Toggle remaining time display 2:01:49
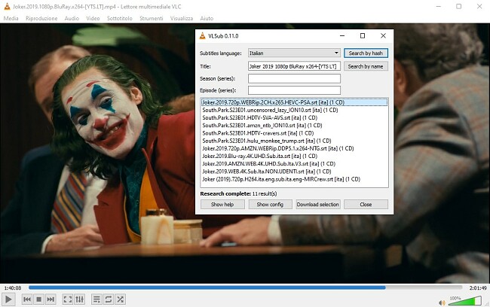 478,287
